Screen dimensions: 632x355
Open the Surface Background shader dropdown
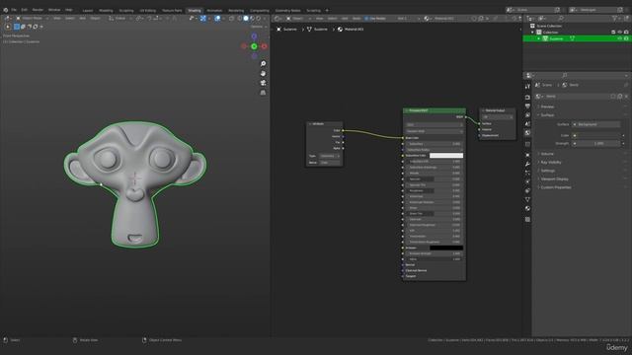(595, 124)
